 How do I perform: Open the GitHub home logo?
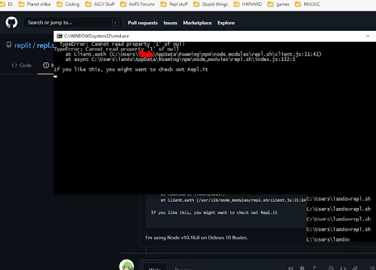(x=12, y=22)
